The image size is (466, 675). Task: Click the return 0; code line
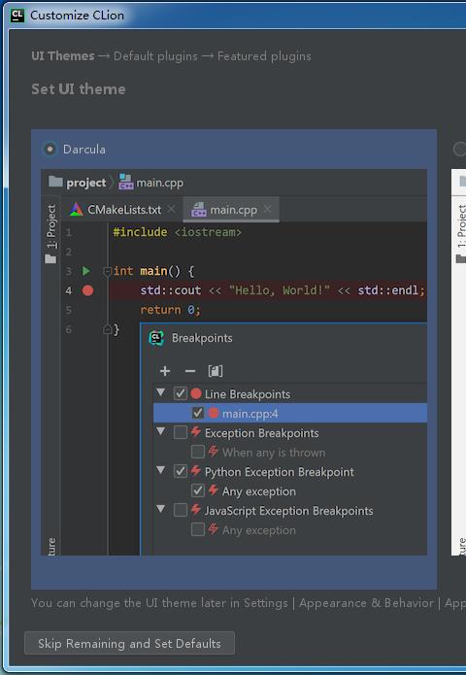pyautogui.click(x=171, y=310)
